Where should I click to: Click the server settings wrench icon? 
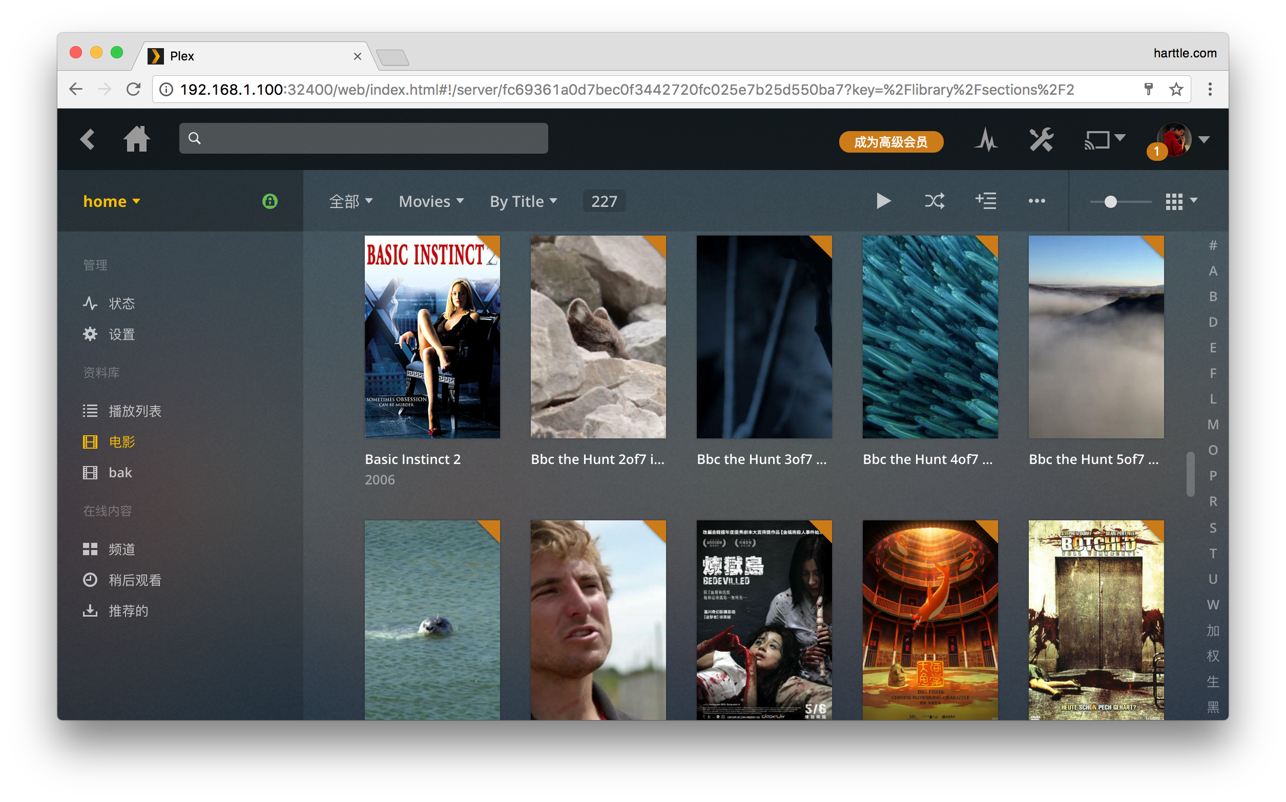tap(1041, 139)
